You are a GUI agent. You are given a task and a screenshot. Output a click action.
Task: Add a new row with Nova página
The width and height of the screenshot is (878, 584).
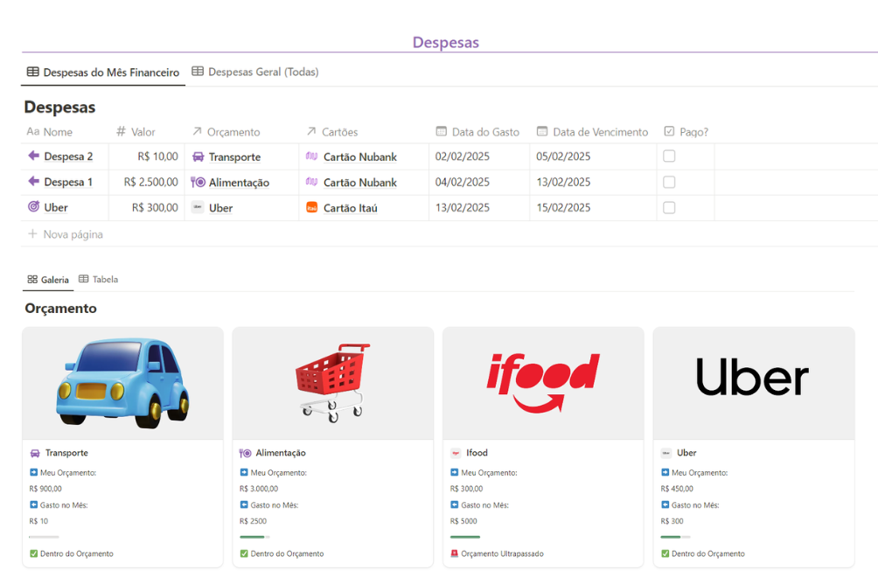coord(73,234)
